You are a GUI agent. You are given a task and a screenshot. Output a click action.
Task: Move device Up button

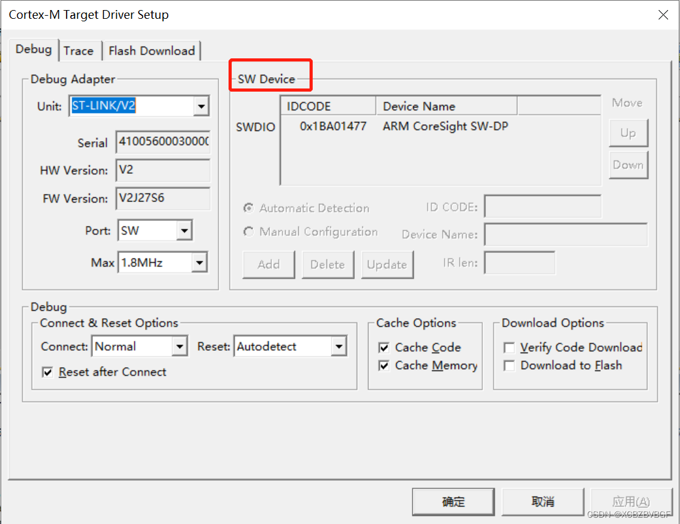[x=629, y=132]
